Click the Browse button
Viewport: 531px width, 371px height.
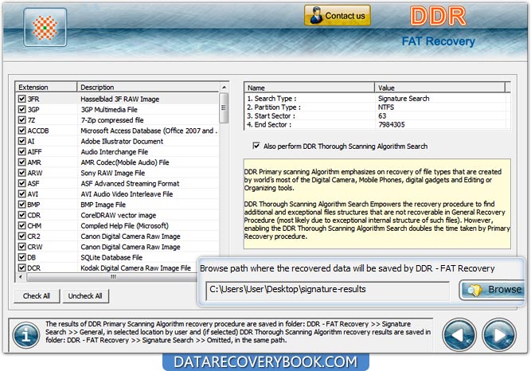click(493, 290)
